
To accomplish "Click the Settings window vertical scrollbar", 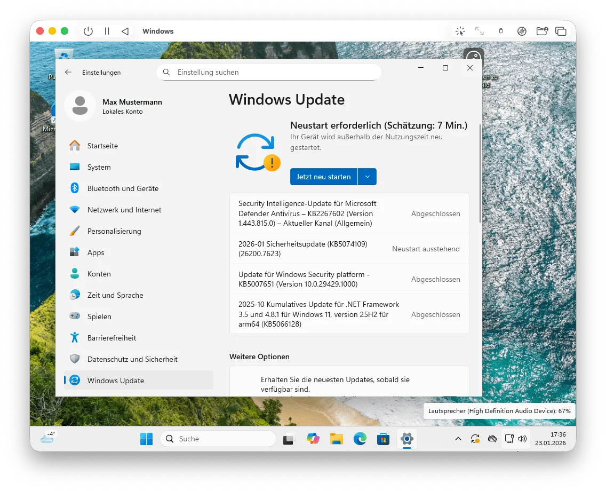I will pyautogui.click(x=480, y=173).
